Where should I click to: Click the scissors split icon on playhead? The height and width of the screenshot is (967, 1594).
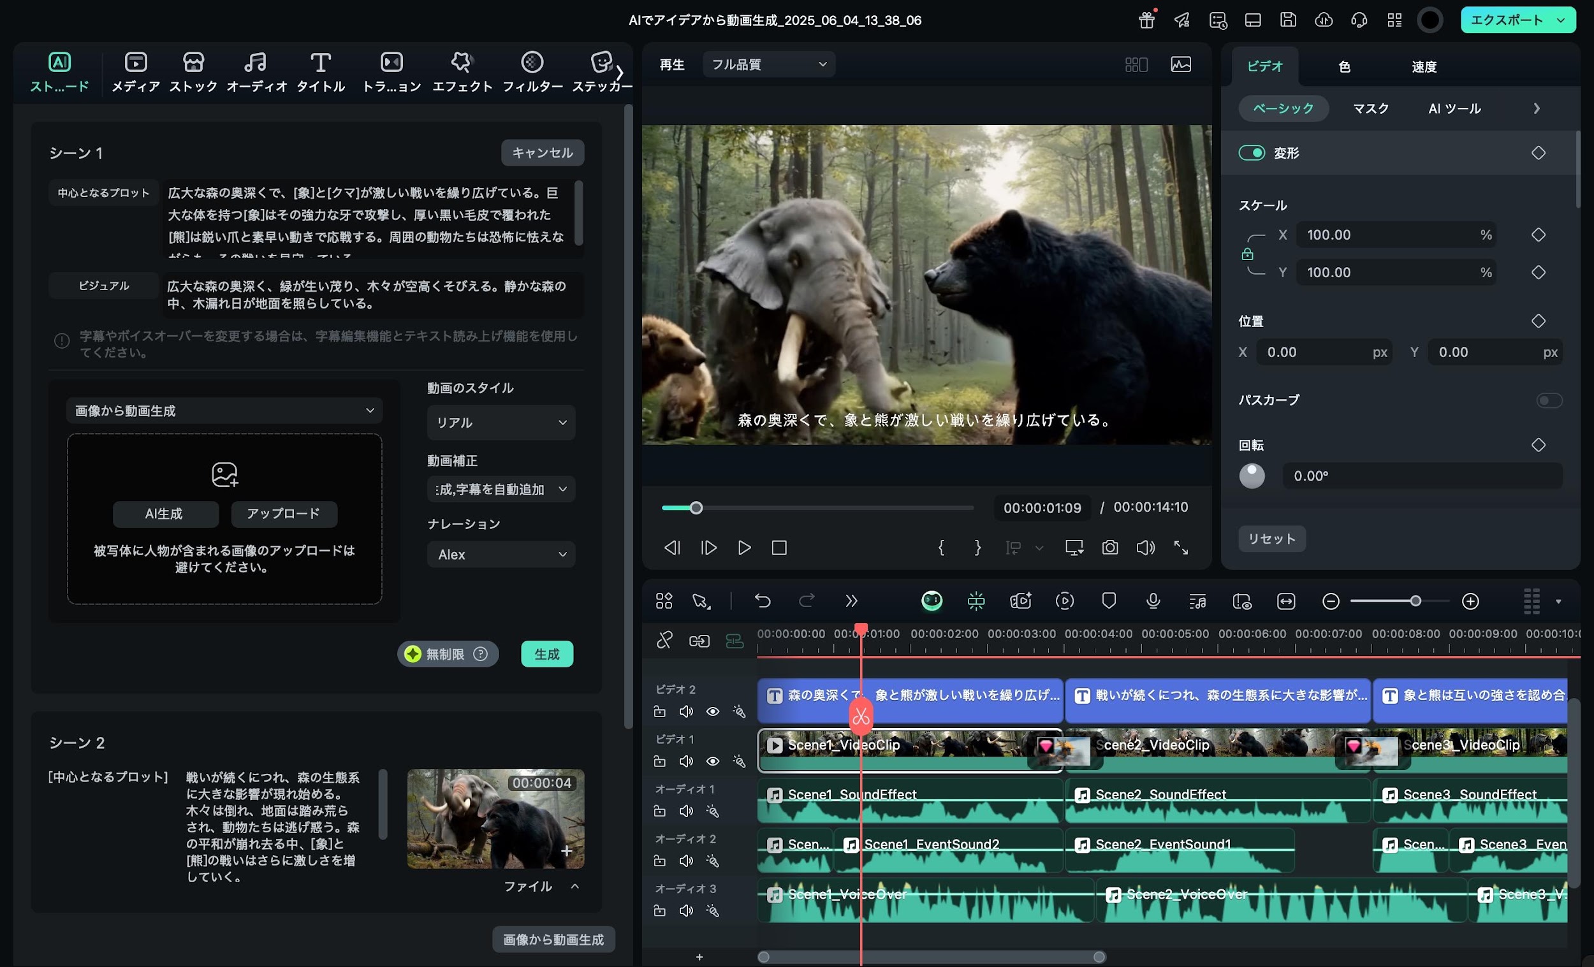860,716
